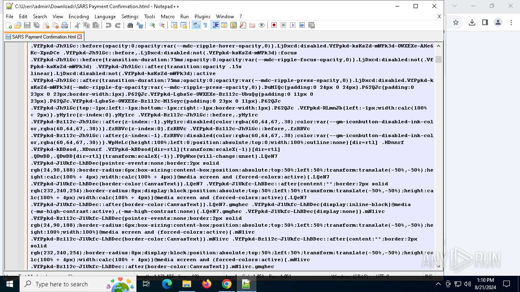Open browser downloads icon
Image resolution: width=520 pixels, height=292 pixels.
click(472, 22)
